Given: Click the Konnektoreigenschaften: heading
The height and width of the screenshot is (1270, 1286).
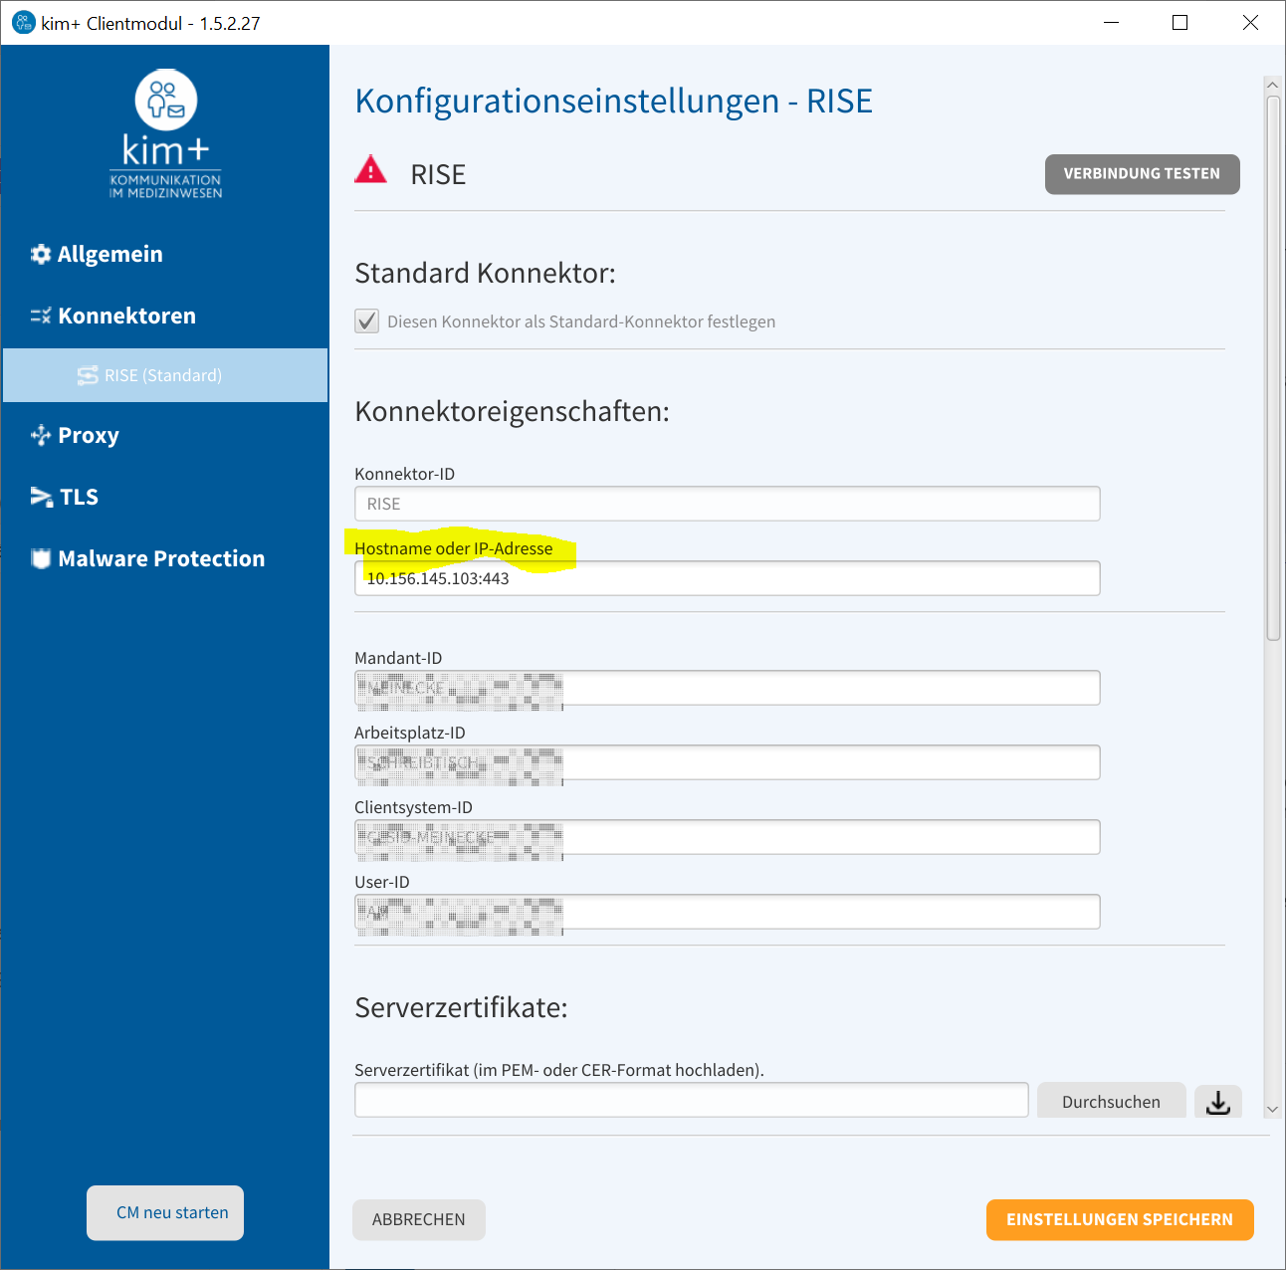Looking at the screenshot, I should [x=513, y=411].
